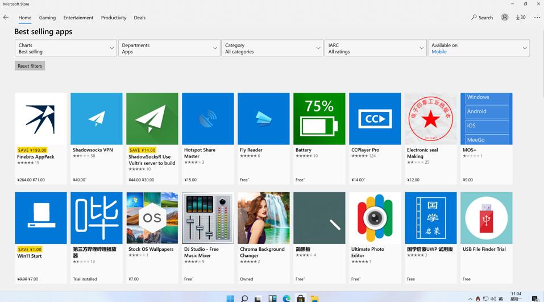This screenshot has width=544, height=302.
Task: Expand the Departments Apps dropdown
Action: pyautogui.click(x=169, y=48)
